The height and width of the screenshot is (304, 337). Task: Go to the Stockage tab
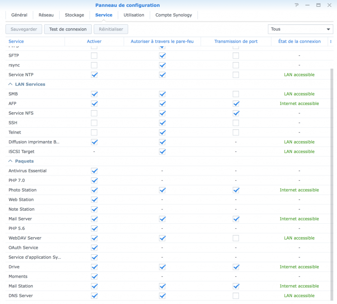(x=74, y=15)
